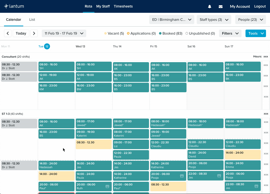Click the Lantum logo
270x194 pixels.
[x=14, y=6]
